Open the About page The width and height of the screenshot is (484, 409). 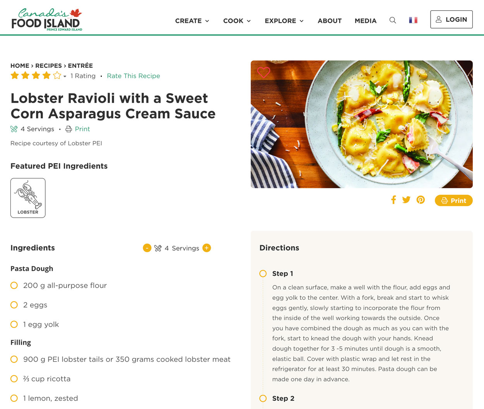pyautogui.click(x=330, y=21)
